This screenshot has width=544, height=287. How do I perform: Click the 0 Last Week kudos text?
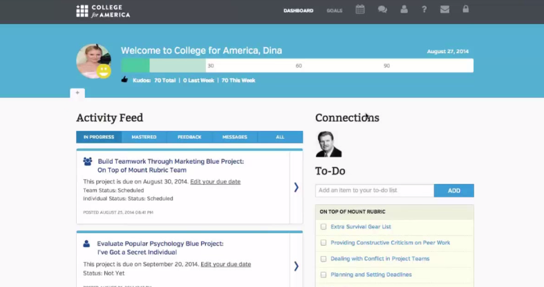[x=198, y=80]
